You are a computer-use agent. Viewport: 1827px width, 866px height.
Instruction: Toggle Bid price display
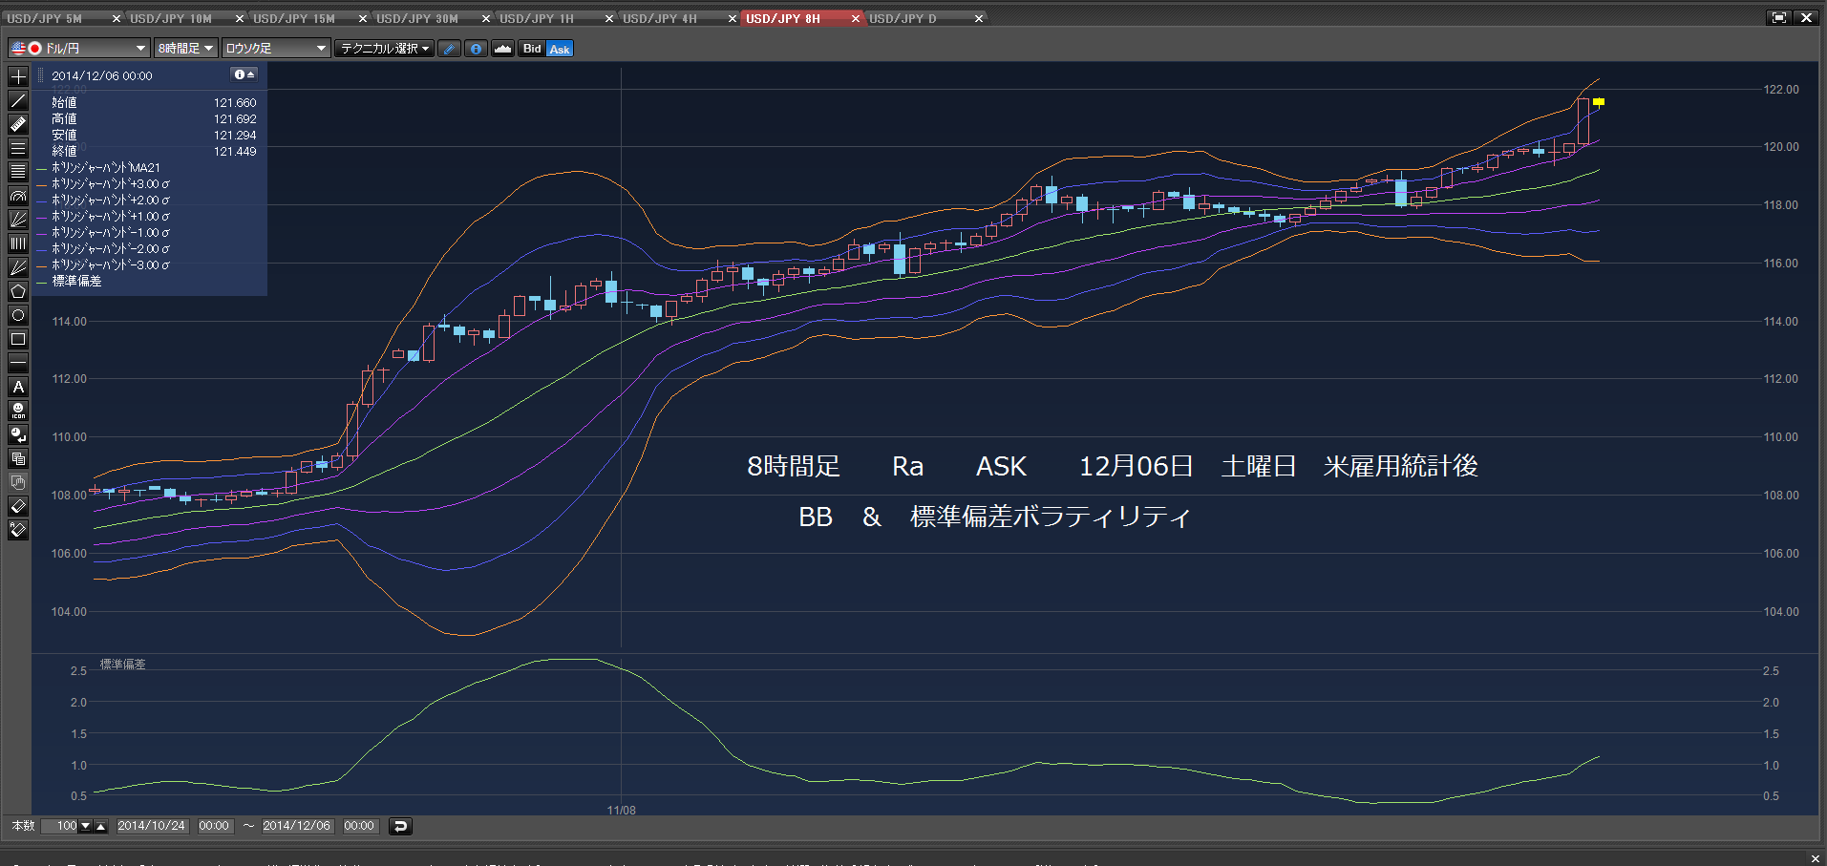(x=532, y=49)
